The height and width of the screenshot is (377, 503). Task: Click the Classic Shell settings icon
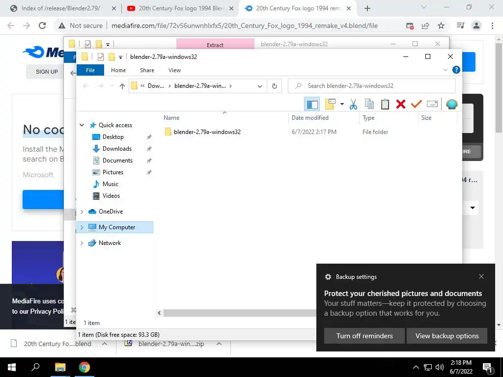[452, 104]
